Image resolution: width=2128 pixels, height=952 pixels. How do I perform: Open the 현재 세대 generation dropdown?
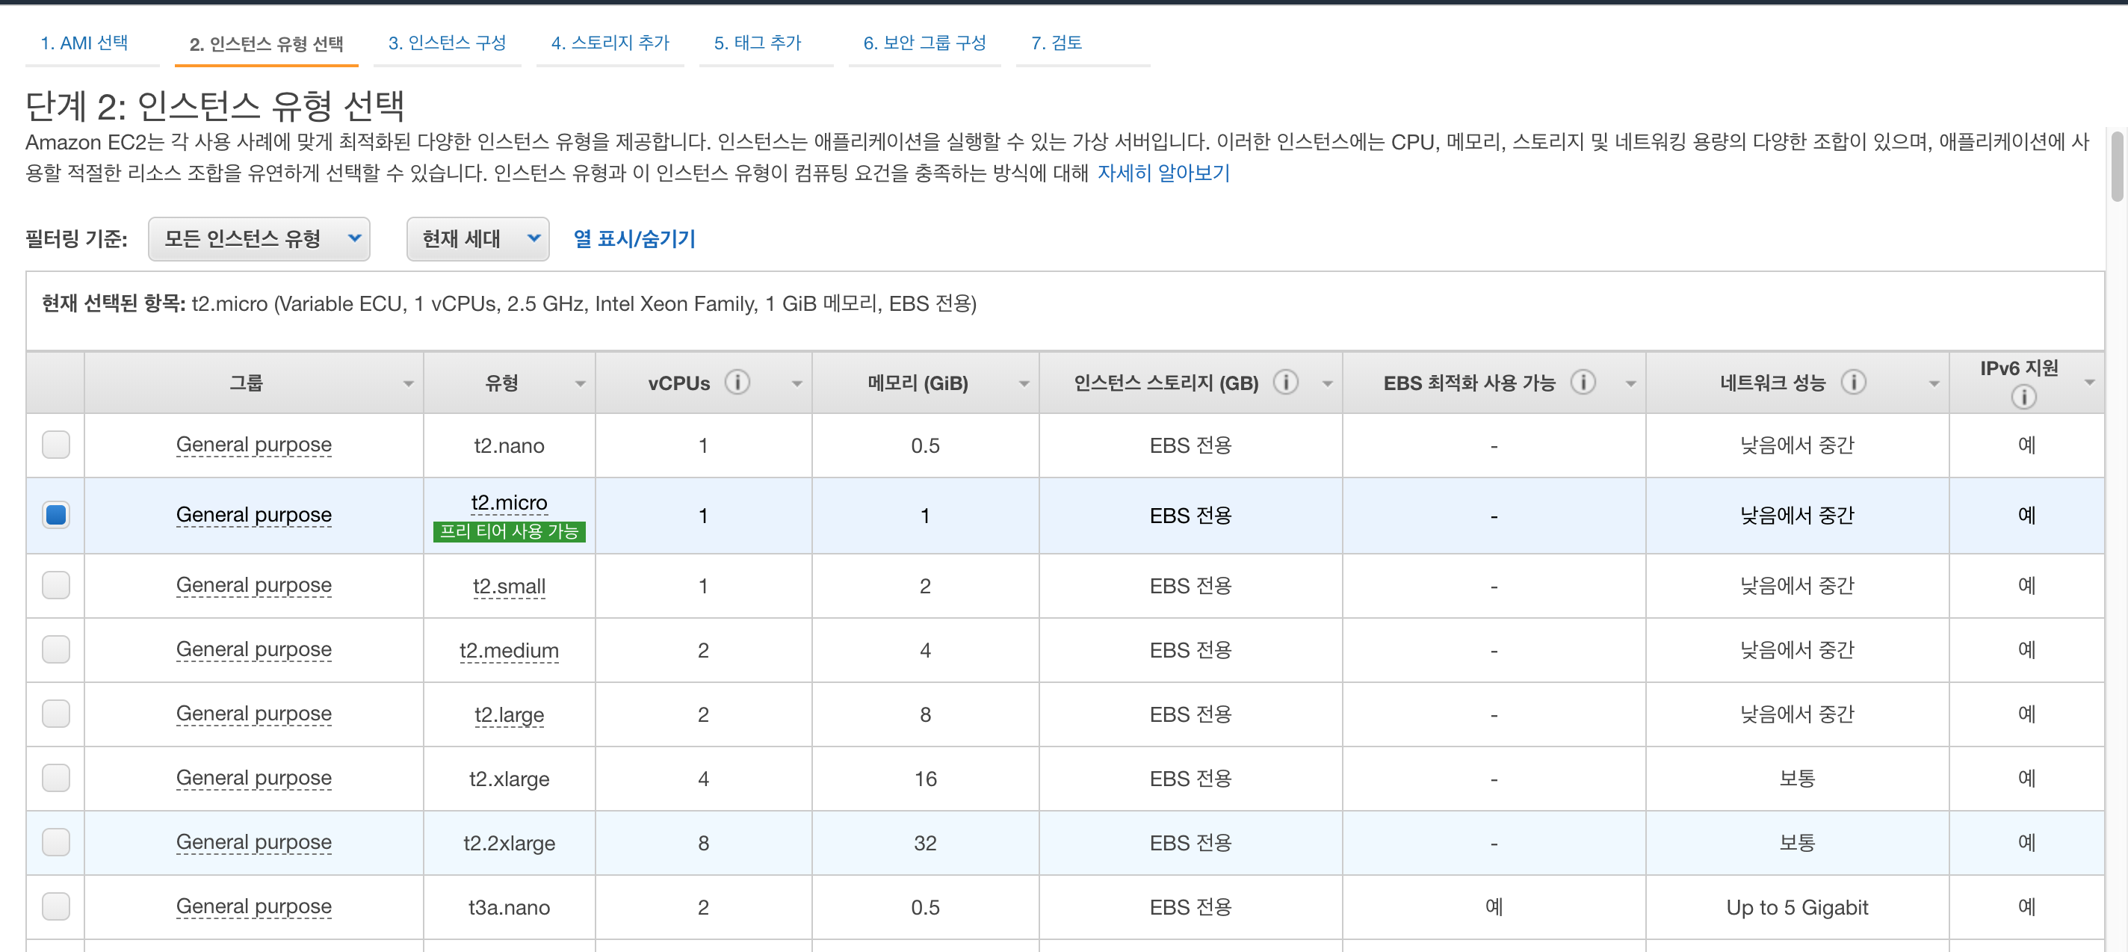pos(477,239)
